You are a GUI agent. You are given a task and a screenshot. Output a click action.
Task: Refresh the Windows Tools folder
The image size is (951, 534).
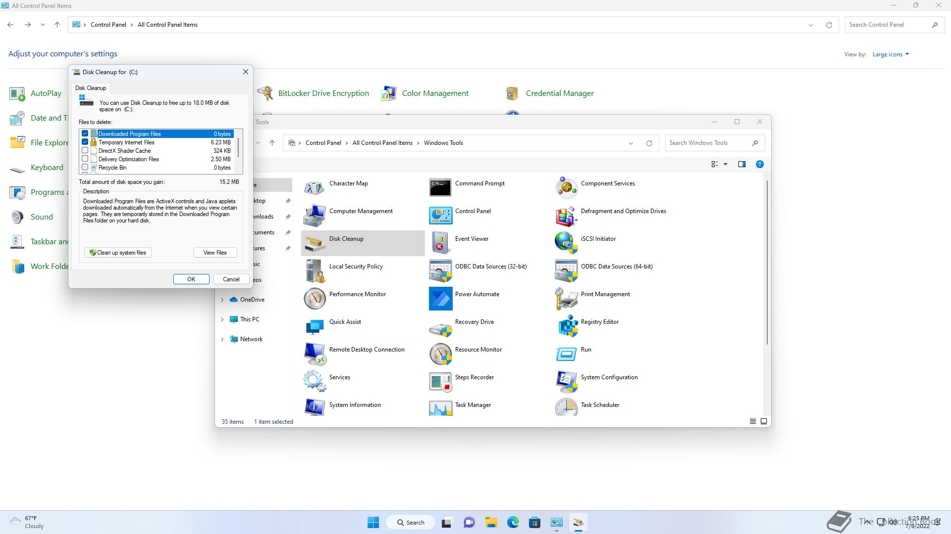coord(649,143)
